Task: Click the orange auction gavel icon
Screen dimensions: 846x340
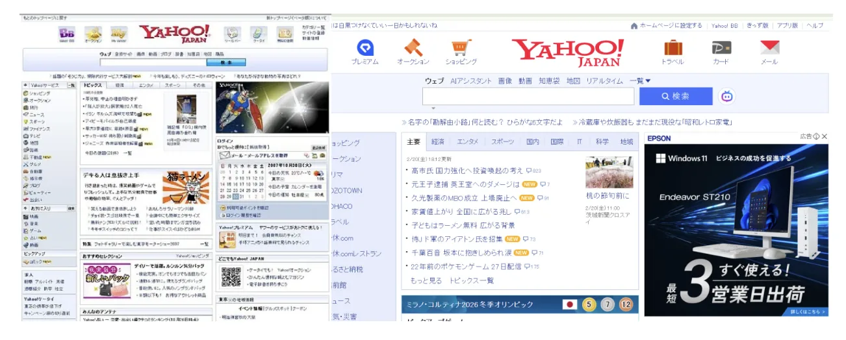Action: 413,48
